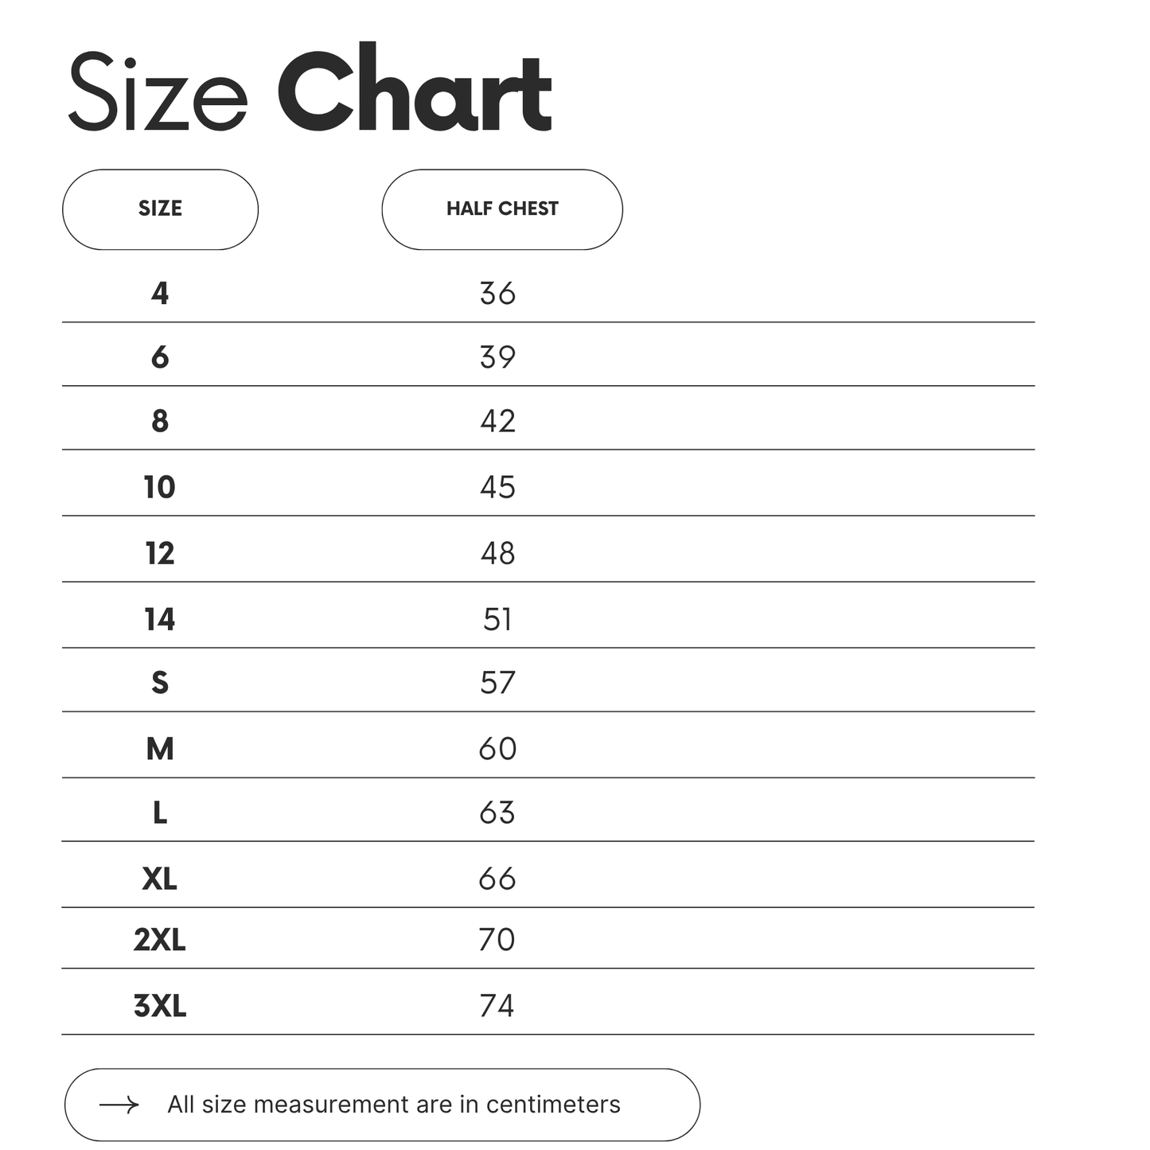The width and height of the screenshot is (1150, 1150).
Task: Click the half chest value 74
Action: click(x=497, y=1006)
